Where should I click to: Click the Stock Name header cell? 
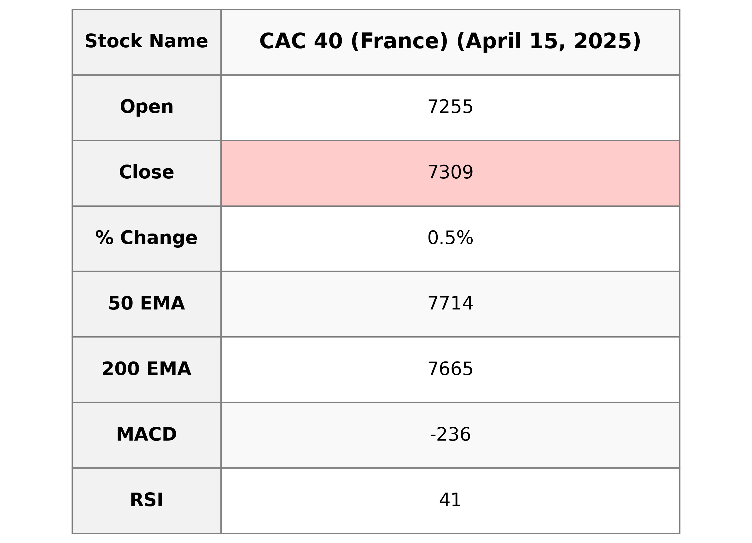coord(146,41)
